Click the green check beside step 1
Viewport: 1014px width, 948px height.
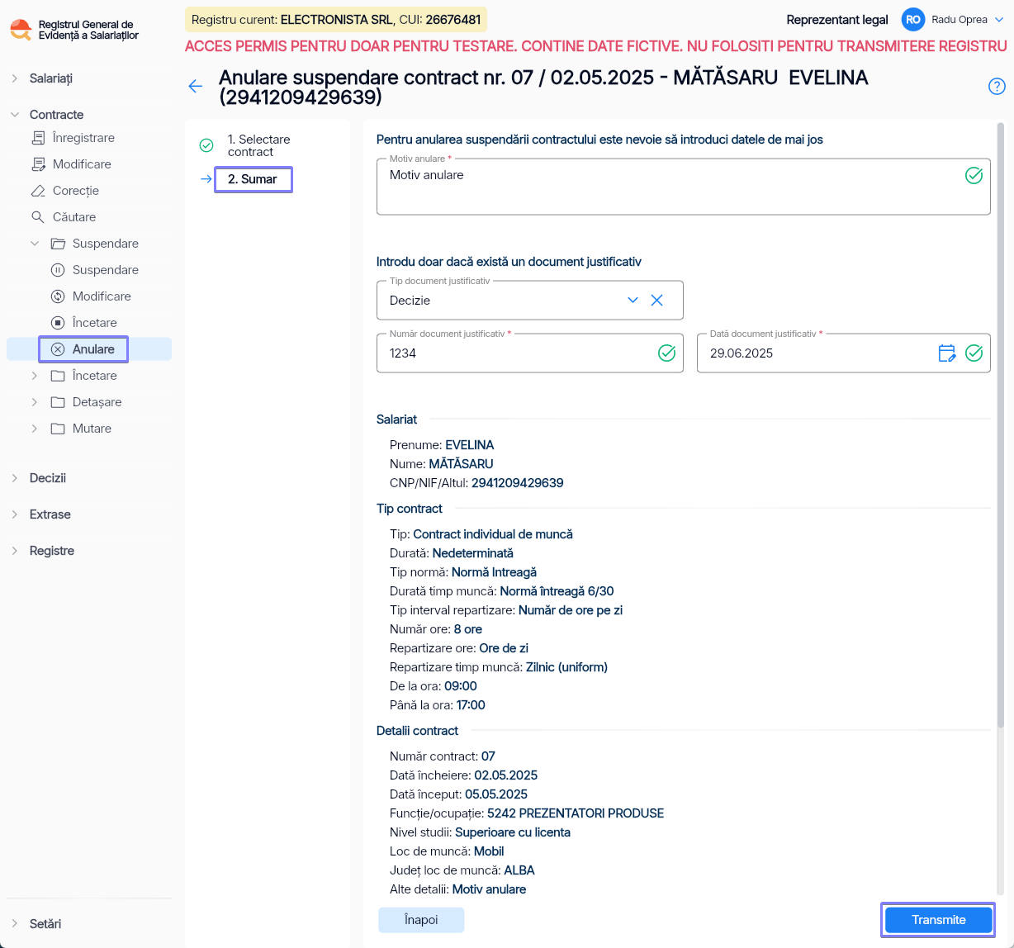pos(206,145)
